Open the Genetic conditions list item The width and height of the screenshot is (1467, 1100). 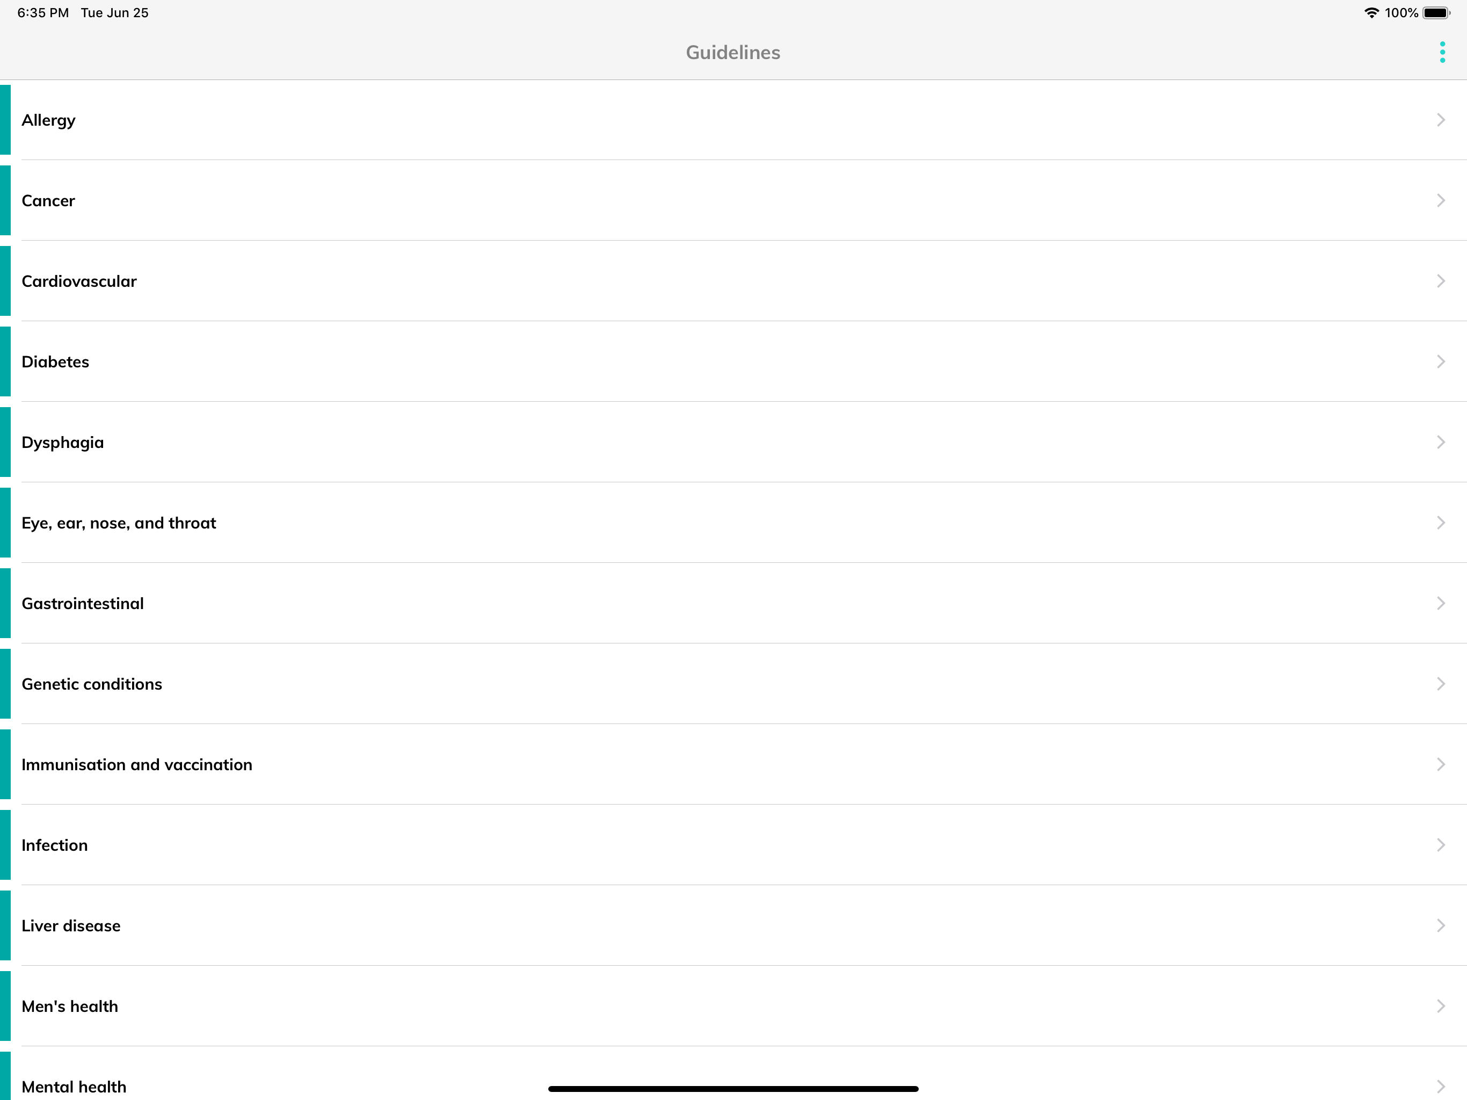coord(91,684)
